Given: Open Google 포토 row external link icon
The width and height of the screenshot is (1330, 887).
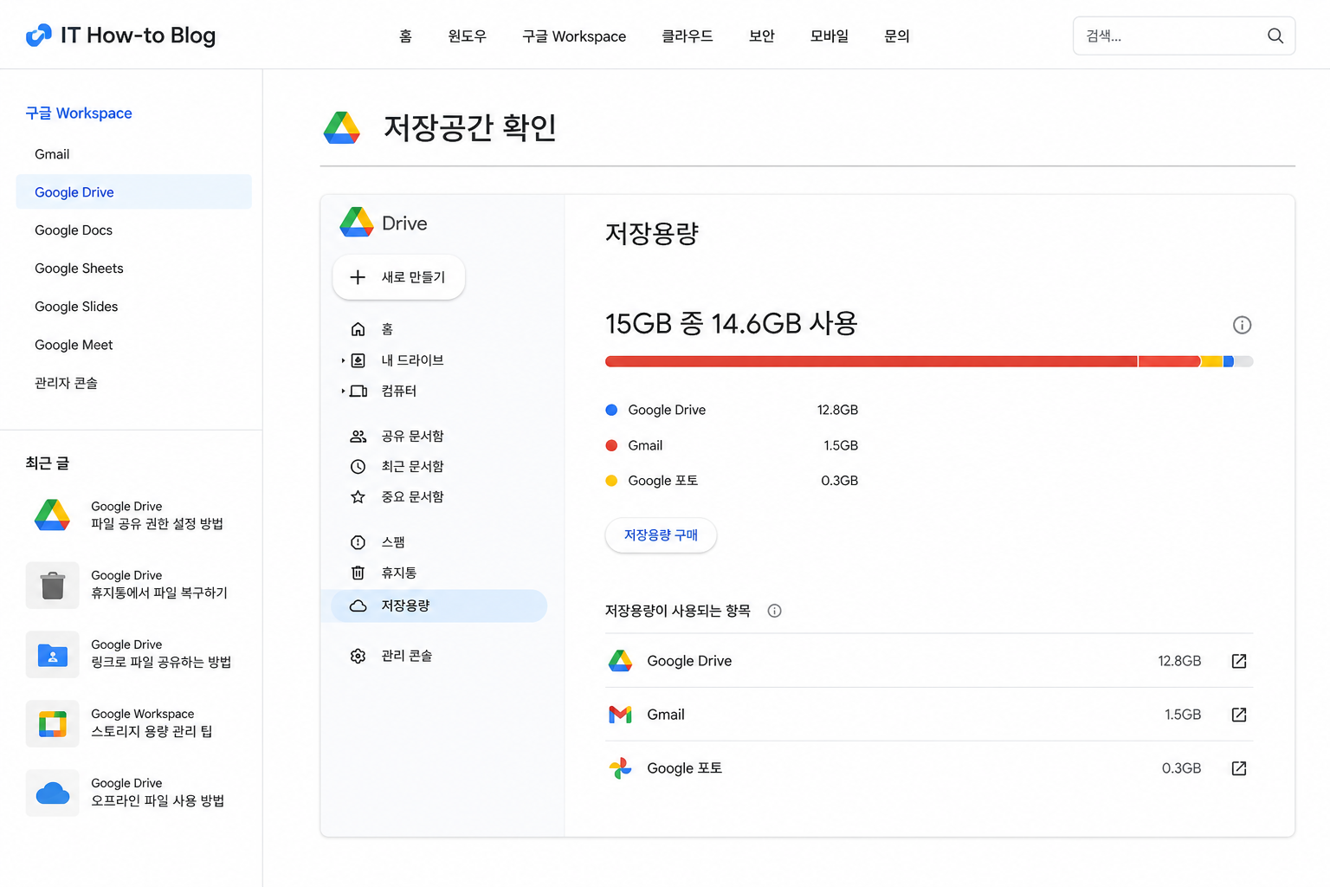Looking at the screenshot, I should 1239,768.
